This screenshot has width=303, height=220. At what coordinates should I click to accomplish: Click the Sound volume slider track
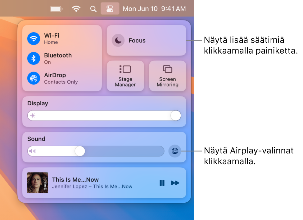pyautogui.click(x=96, y=151)
